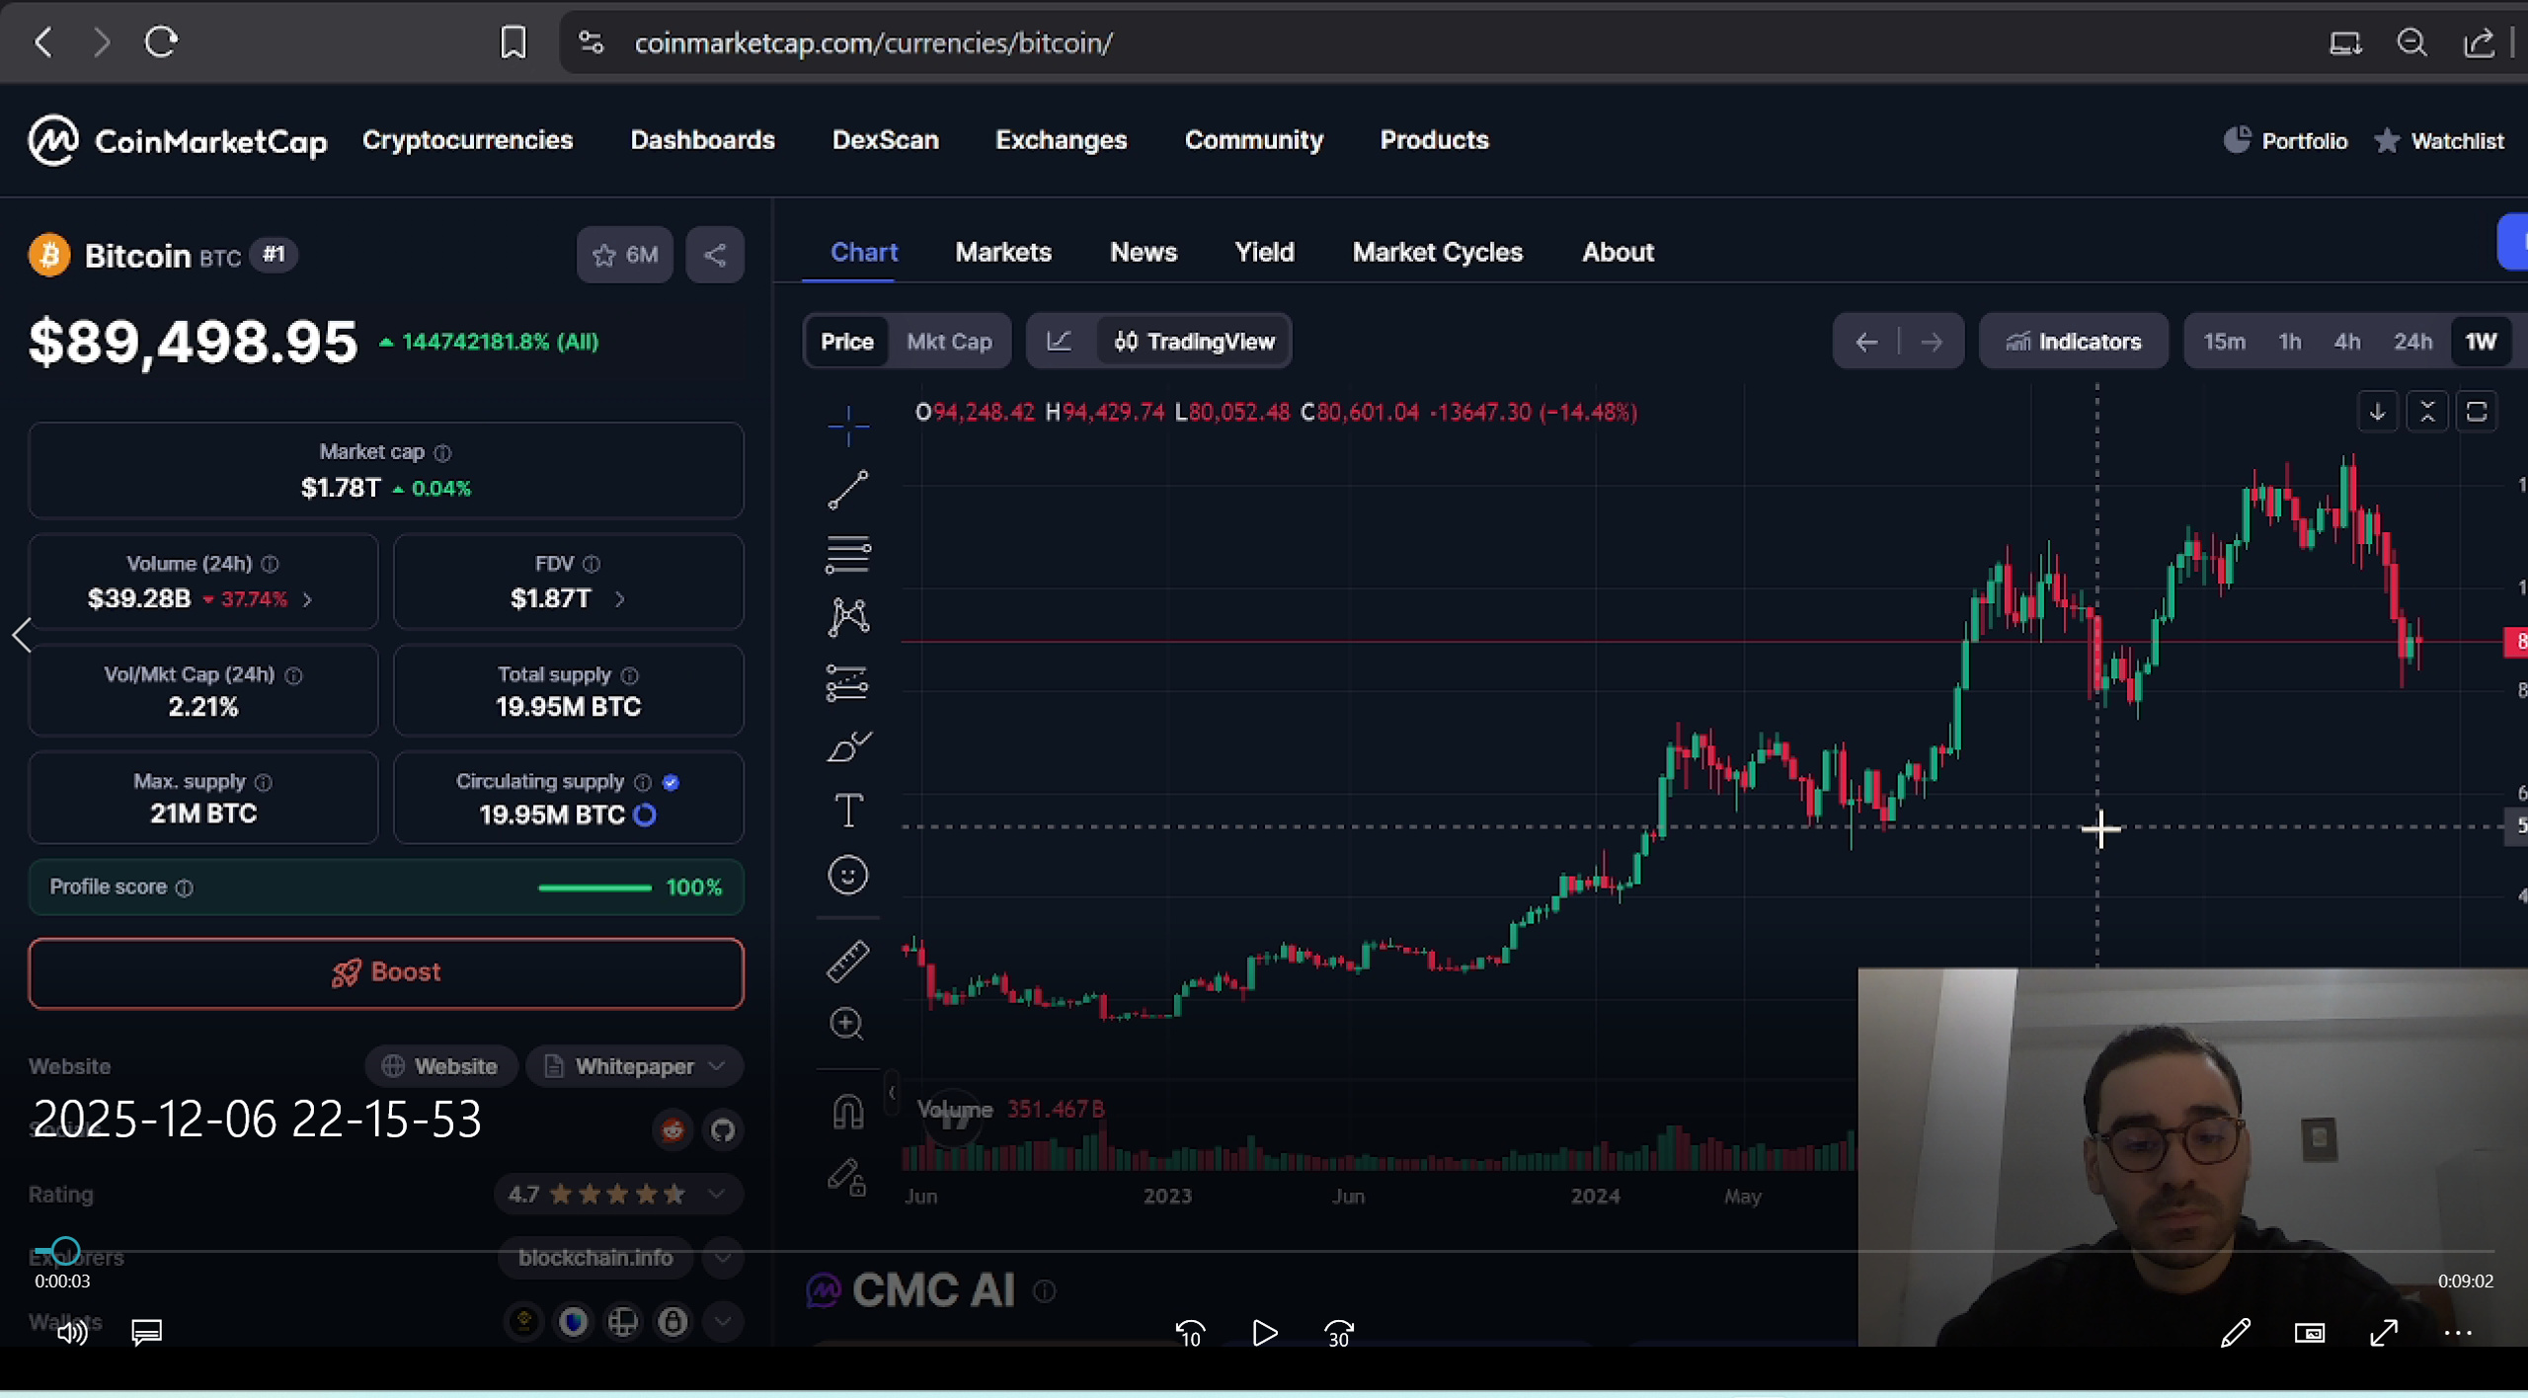This screenshot has width=2528, height=1398.
Task: Play the video recording
Action: coord(1264,1334)
